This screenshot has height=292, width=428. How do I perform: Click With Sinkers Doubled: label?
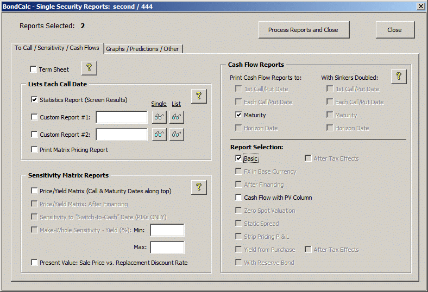pyautogui.click(x=350, y=78)
